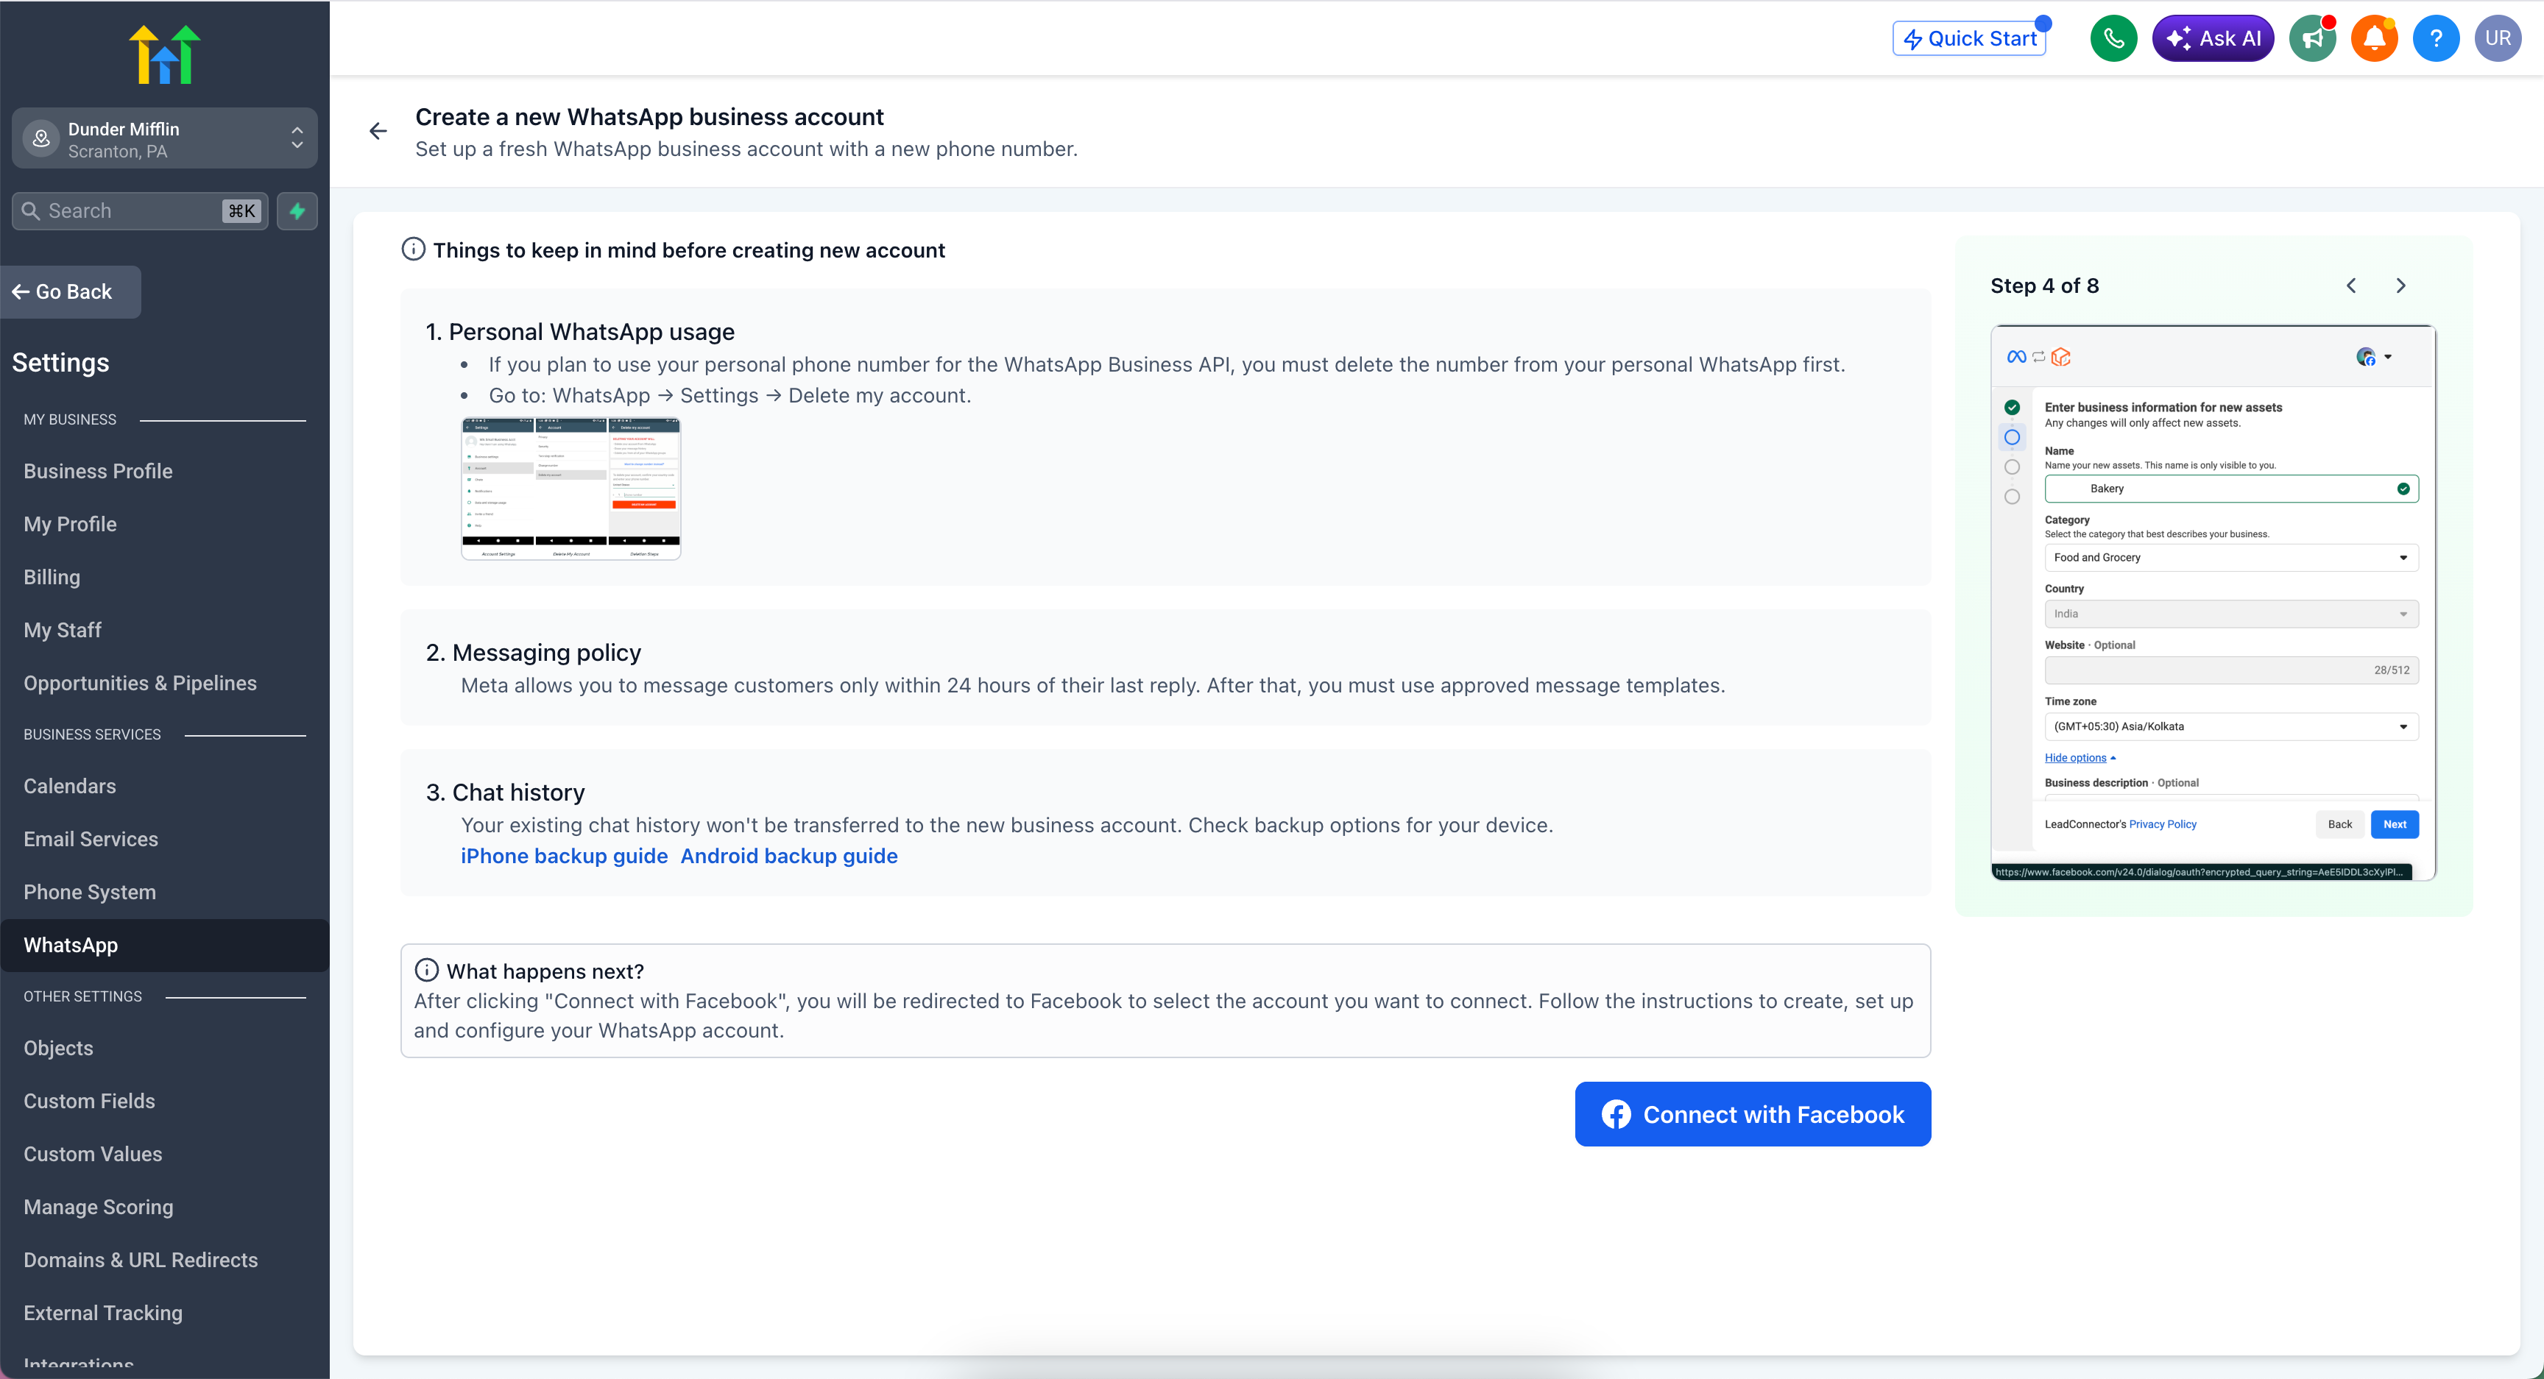Screen dimensions: 2544x1379
Task: Open the iPhone backup guide link
Action: click(x=564, y=856)
